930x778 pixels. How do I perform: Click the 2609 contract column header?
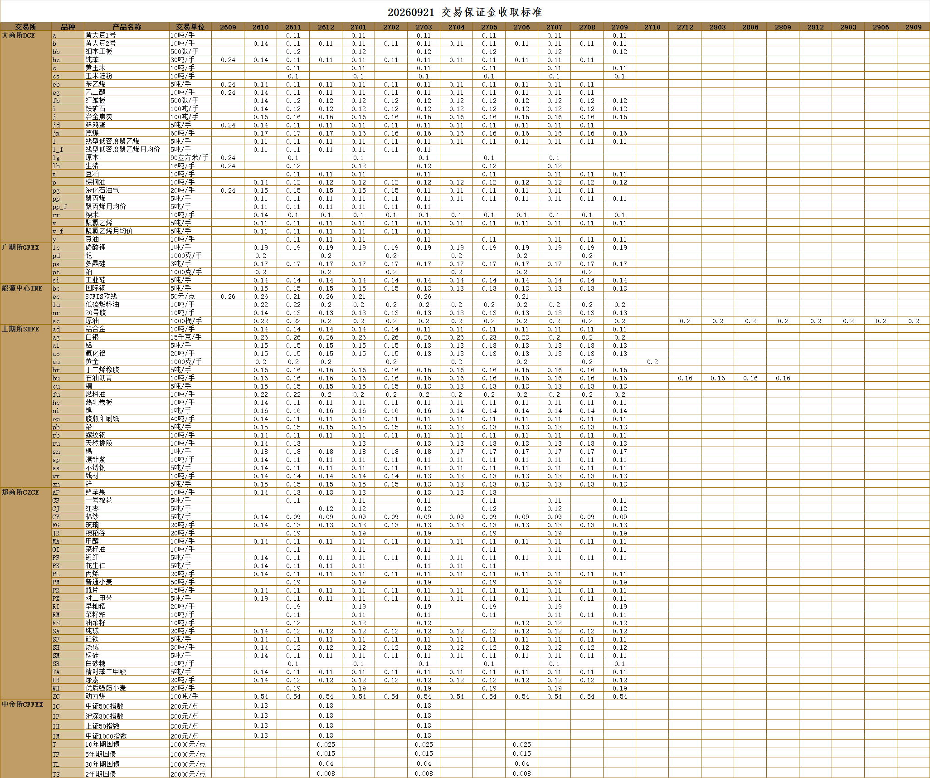pos(228,27)
